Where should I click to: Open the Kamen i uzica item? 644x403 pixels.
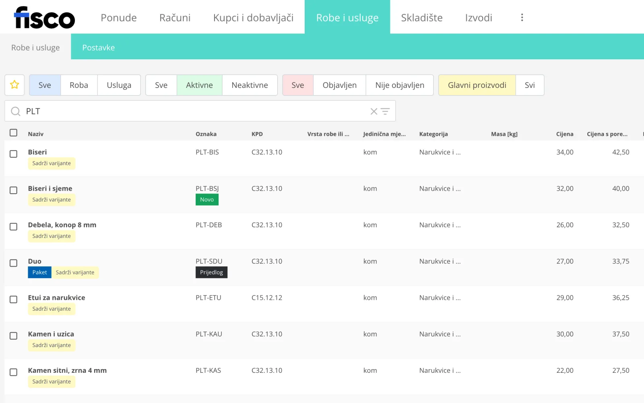[x=51, y=334]
